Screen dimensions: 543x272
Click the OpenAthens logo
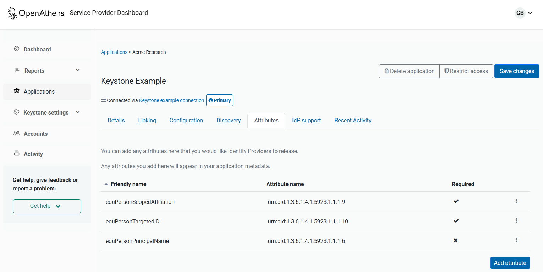click(35, 13)
